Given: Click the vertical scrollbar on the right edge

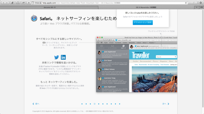Looking at the screenshot, I should [x=203, y=58].
